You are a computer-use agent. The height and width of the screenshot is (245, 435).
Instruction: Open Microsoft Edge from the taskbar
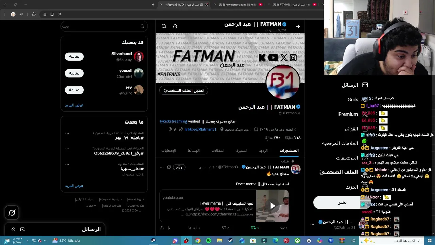(x=275, y=241)
